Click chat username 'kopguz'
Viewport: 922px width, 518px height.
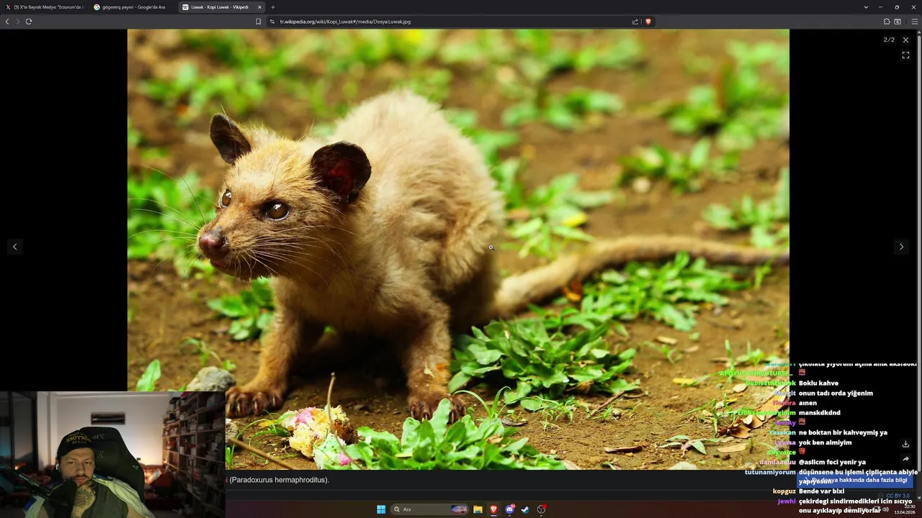[x=784, y=491]
